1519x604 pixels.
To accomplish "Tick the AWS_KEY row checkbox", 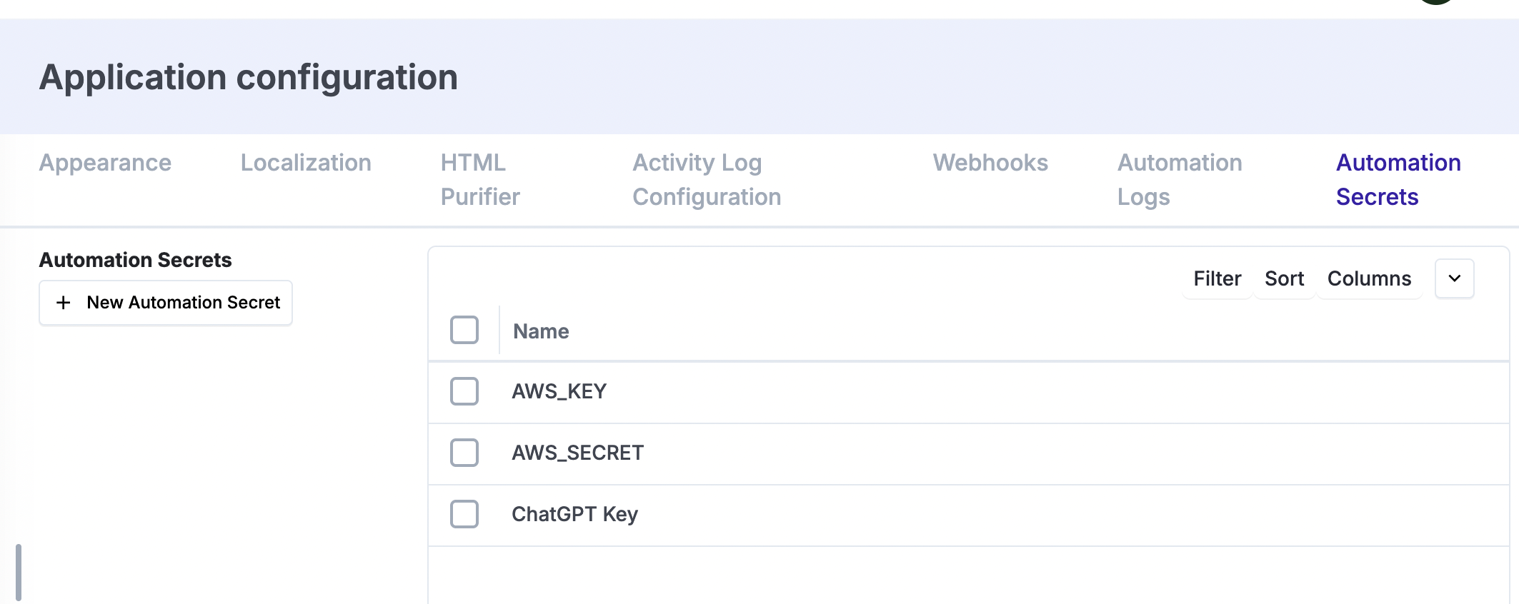I will pyautogui.click(x=464, y=391).
